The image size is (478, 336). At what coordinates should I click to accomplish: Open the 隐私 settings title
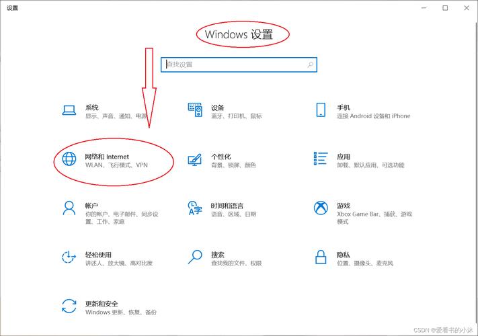[344, 255]
